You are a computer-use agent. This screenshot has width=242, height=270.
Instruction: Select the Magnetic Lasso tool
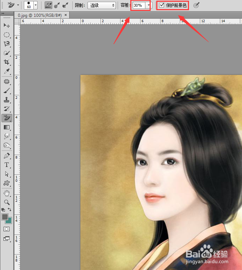[7, 44]
